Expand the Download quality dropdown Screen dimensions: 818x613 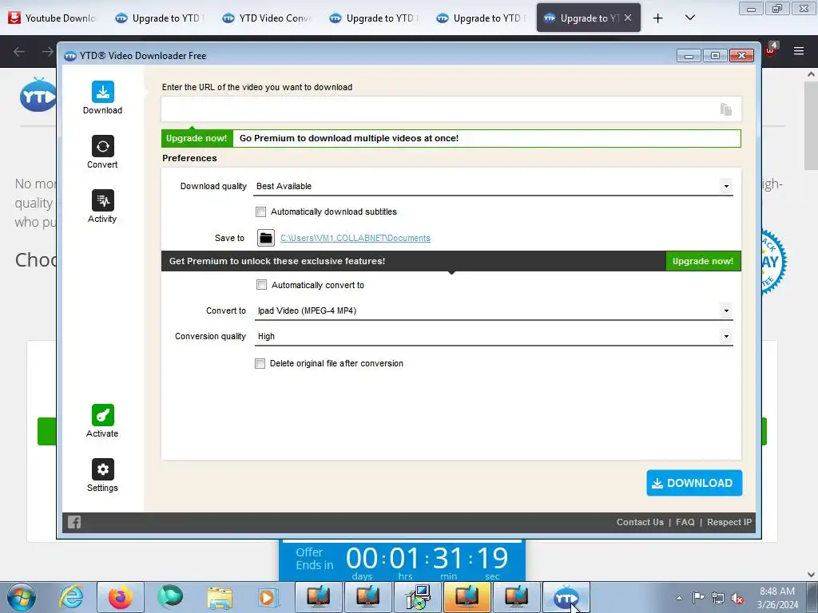[x=725, y=186]
